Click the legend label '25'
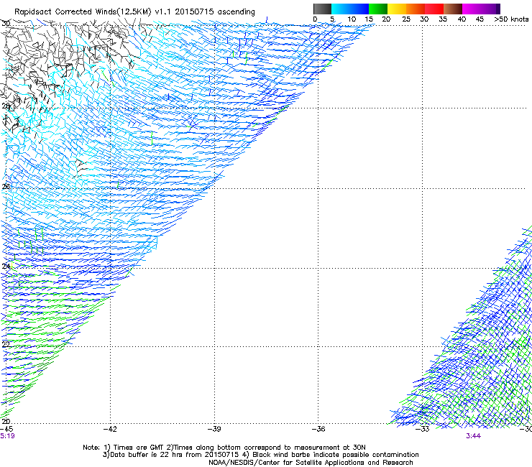This screenshot has width=532, height=467. (406, 19)
